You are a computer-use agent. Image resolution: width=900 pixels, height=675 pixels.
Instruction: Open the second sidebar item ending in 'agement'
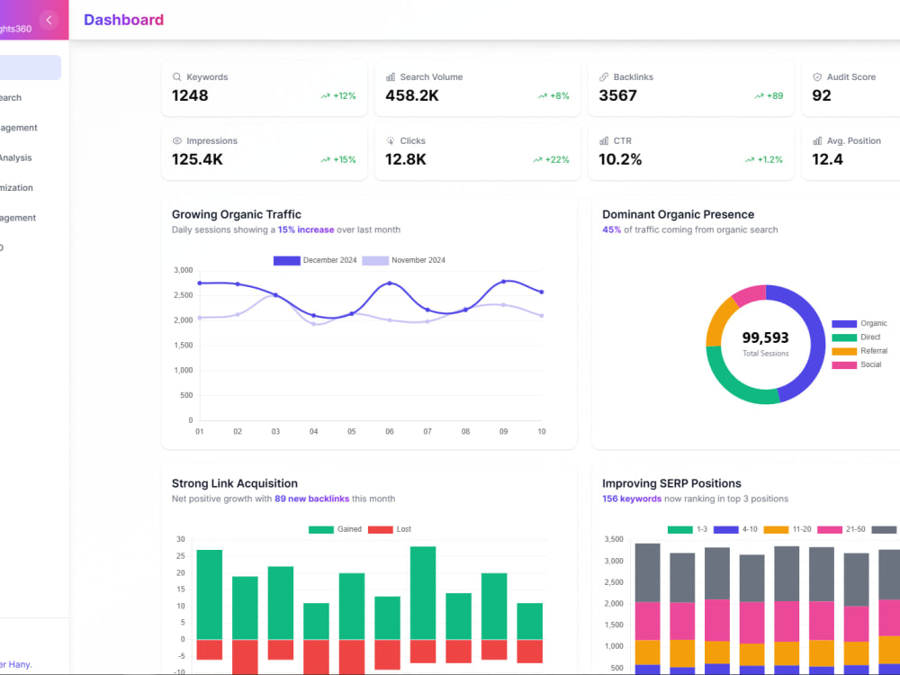18,218
